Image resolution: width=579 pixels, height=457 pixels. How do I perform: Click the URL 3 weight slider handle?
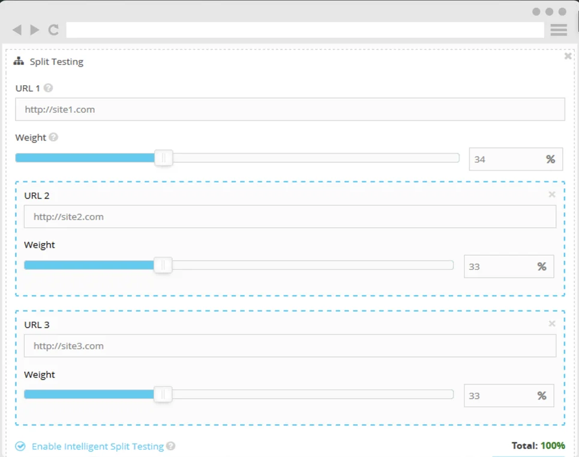pyautogui.click(x=163, y=394)
